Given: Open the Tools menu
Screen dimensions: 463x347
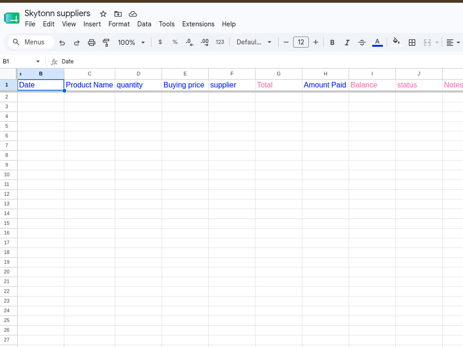Looking at the screenshot, I should point(167,24).
